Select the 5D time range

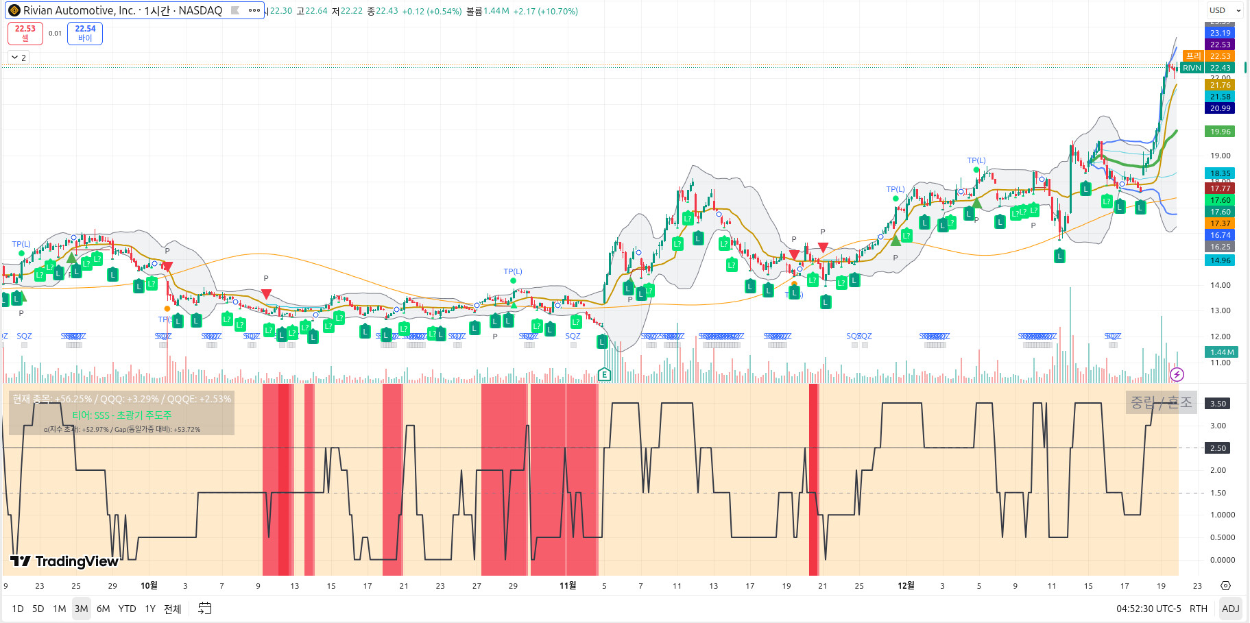tap(38, 609)
